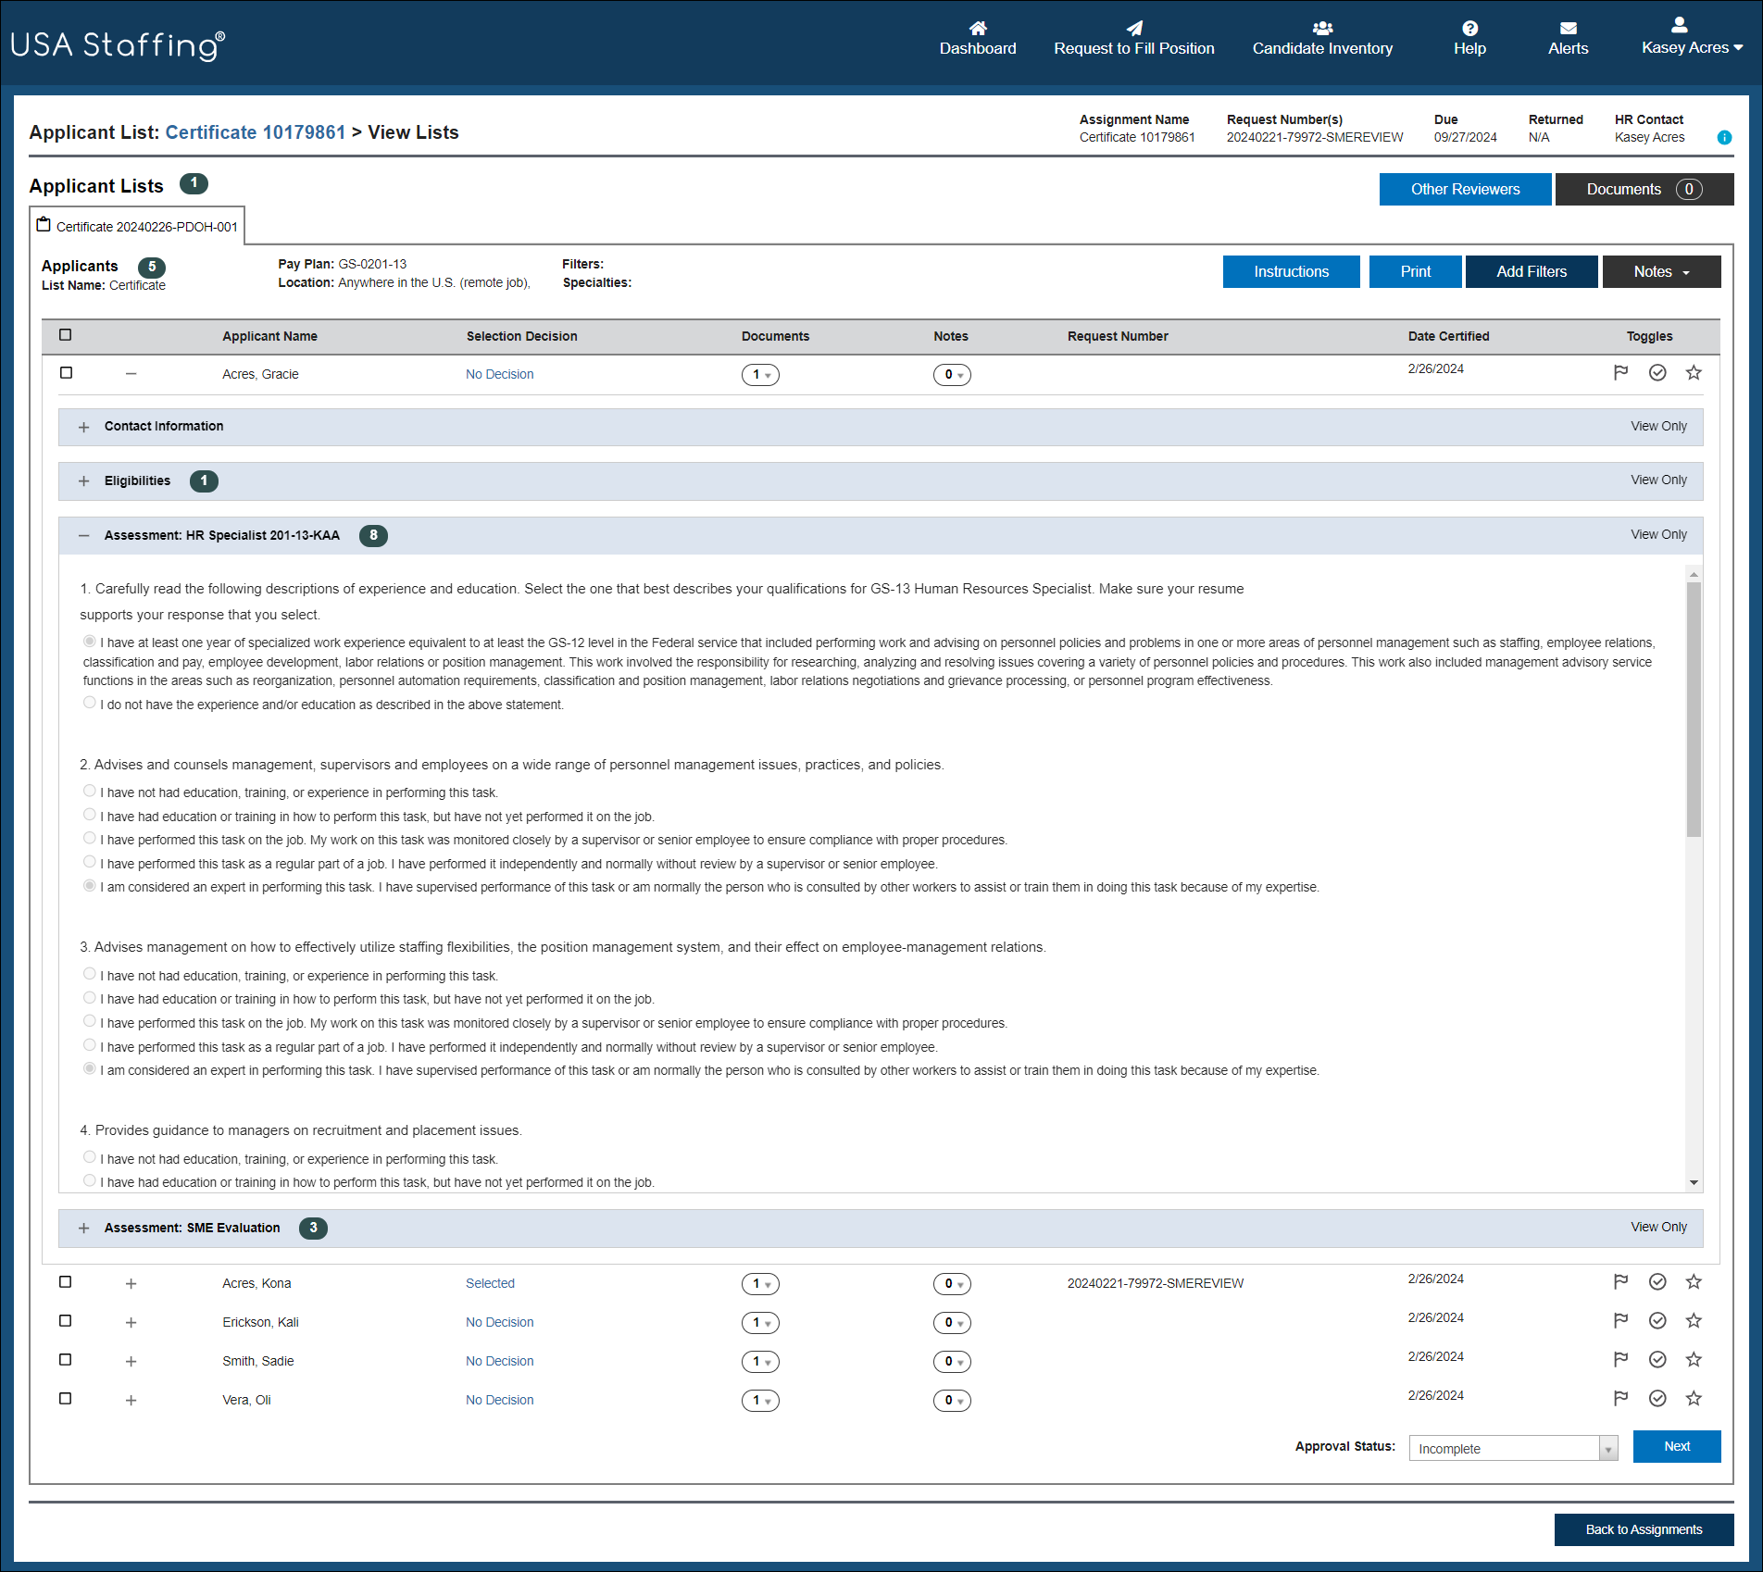Image resolution: width=1763 pixels, height=1572 pixels.
Task: Click Back to Assignments
Action: coord(1643,1529)
